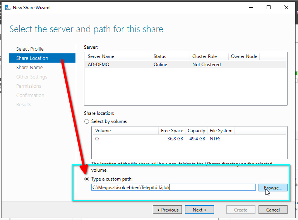Click the custom path text field
The image size is (298, 220).
tap(173, 188)
